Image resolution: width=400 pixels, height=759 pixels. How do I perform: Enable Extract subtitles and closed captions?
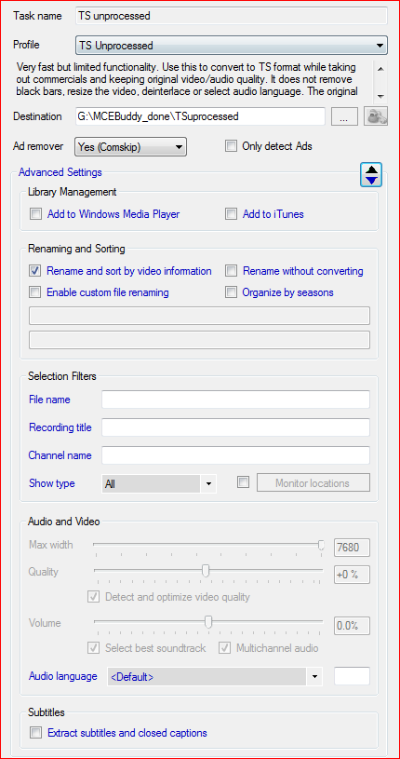tap(35, 732)
